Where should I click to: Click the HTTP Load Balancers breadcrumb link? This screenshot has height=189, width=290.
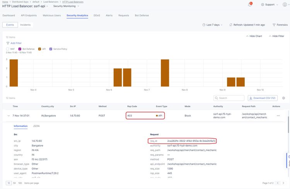pos(73,2)
